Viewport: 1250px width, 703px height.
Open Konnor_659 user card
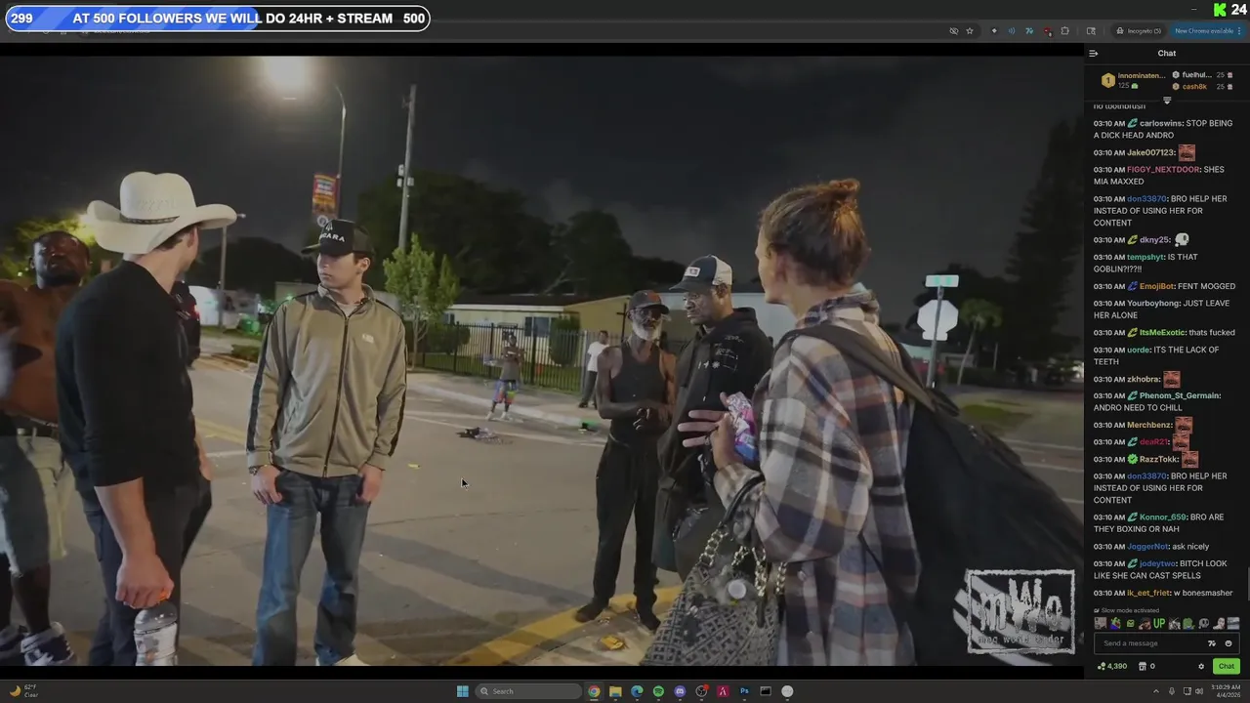[1162, 517]
